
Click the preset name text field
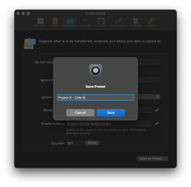pos(95,97)
